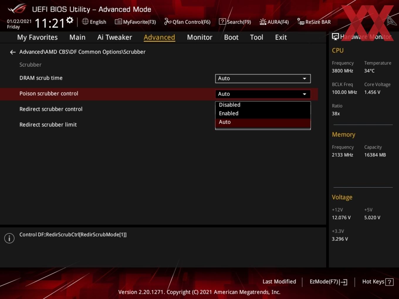Open Hot Keys help
Image resolution: width=399 pixels, height=299 pixels.
(x=378, y=282)
